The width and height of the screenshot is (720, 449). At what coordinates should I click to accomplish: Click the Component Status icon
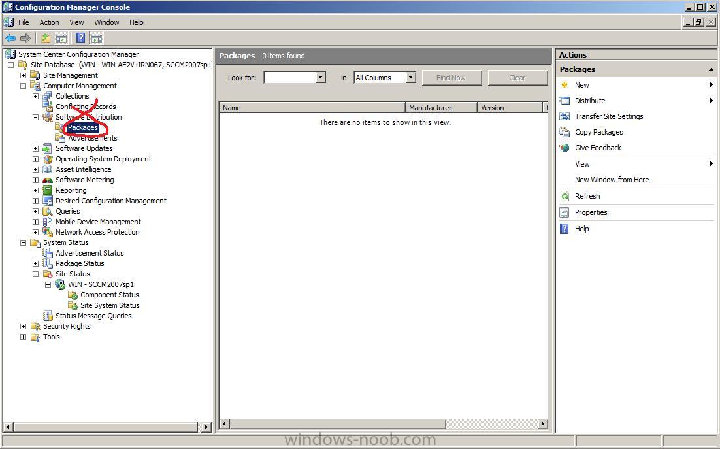[x=73, y=295]
